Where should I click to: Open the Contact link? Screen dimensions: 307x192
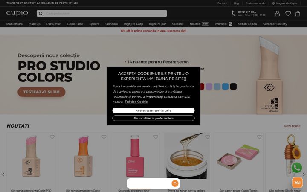click(222, 3)
